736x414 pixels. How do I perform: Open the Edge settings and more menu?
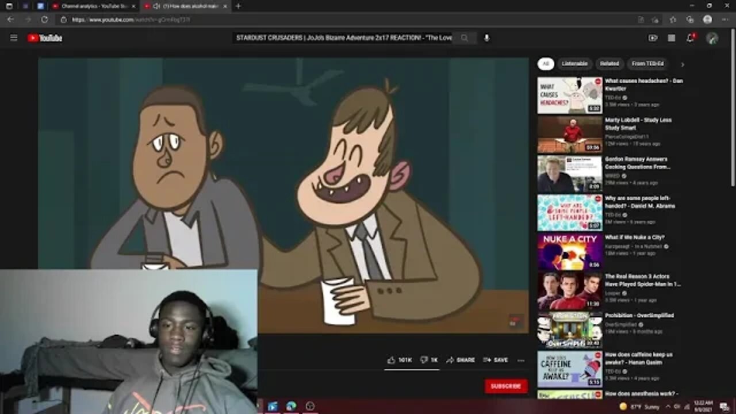point(724,20)
